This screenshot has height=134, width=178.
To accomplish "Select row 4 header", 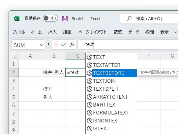I will pos(14,89).
